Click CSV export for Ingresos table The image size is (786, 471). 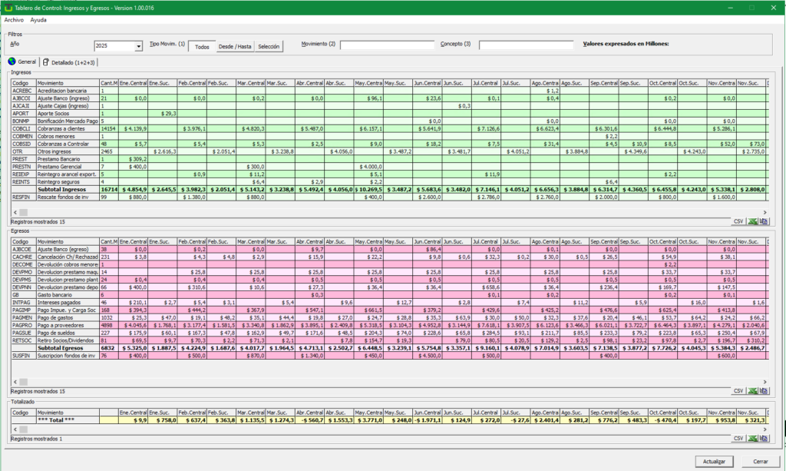tap(738, 221)
